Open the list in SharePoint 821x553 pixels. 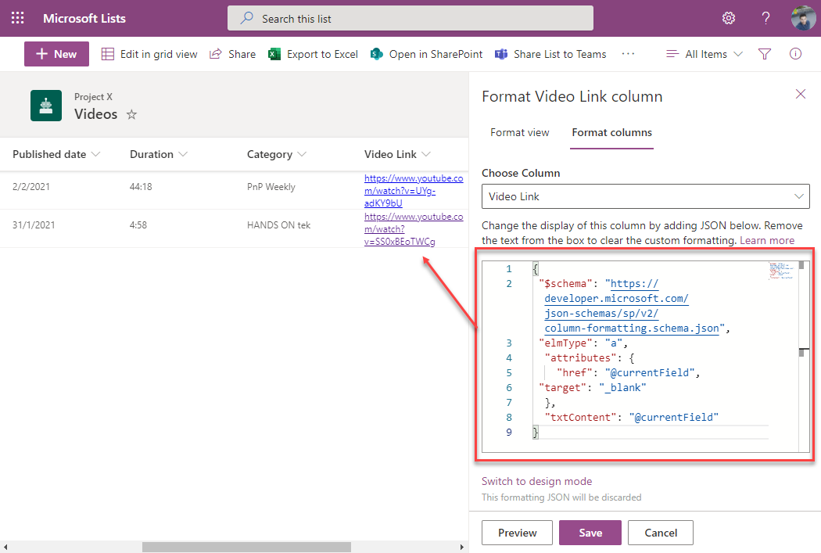(x=378, y=54)
